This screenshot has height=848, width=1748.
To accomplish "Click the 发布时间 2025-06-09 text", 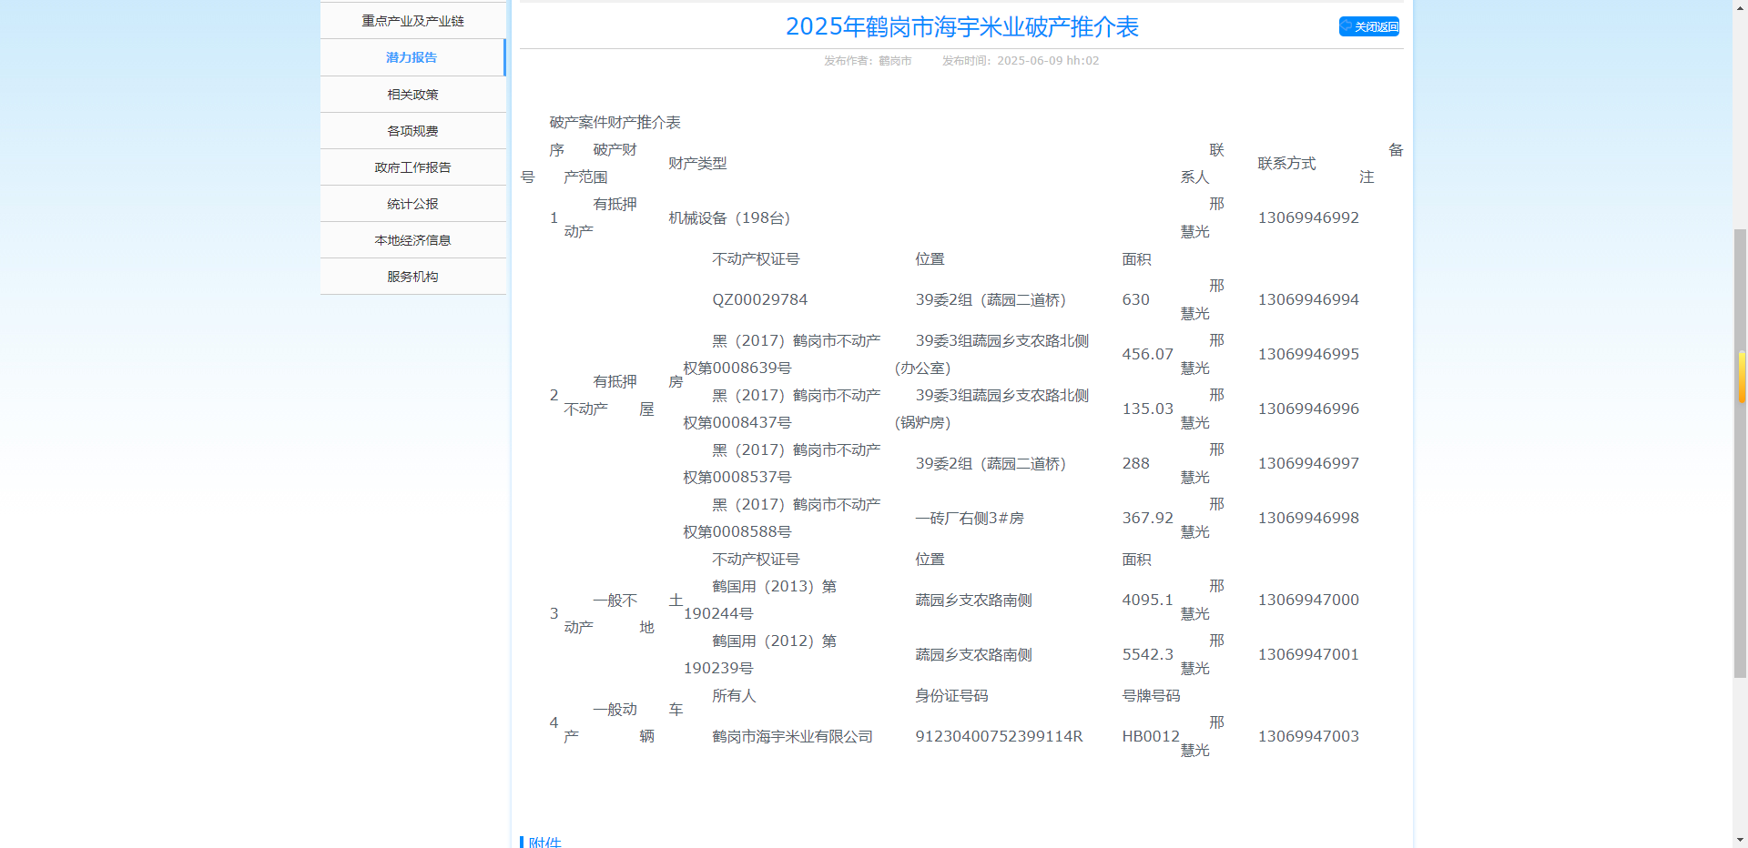I will coord(1021,61).
